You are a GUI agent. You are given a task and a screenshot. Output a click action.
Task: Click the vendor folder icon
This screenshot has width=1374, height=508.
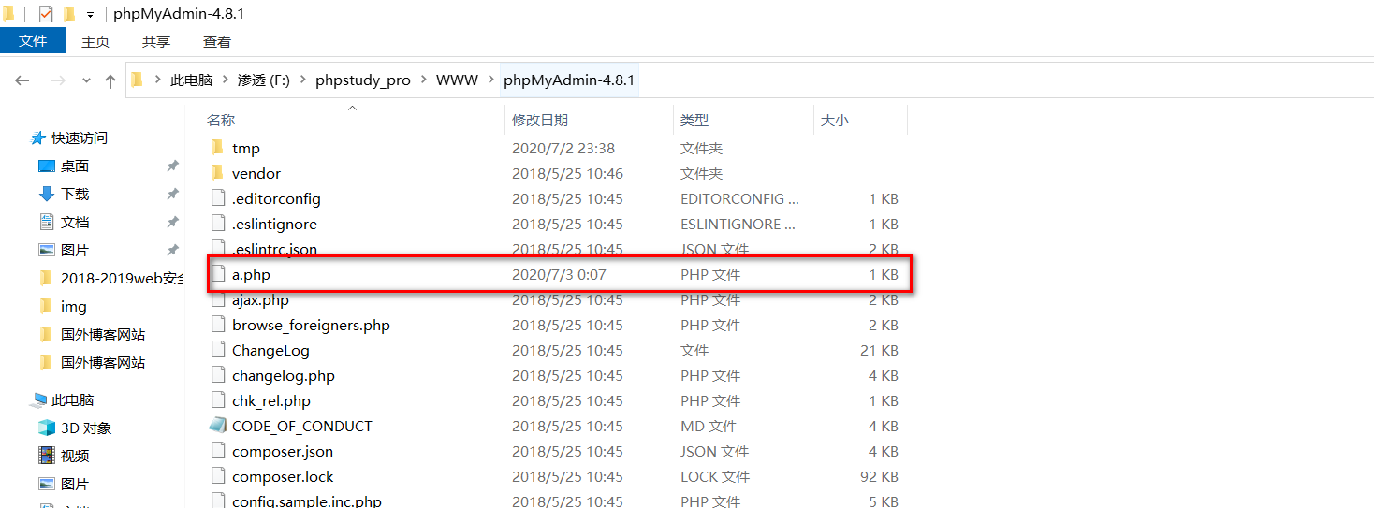coord(217,173)
